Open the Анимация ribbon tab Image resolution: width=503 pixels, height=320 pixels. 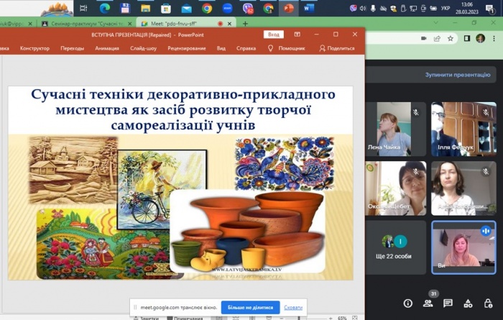107,48
